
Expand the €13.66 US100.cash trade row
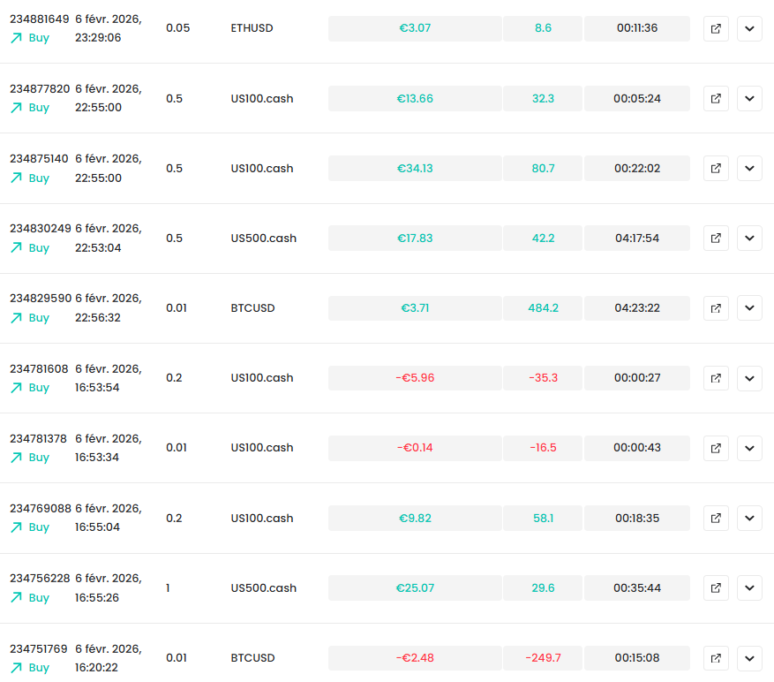click(749, 98)
